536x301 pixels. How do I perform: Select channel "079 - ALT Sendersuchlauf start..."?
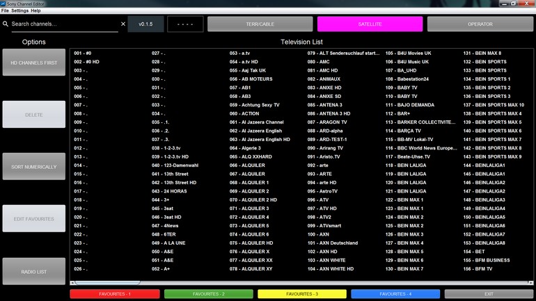(343, 54)
